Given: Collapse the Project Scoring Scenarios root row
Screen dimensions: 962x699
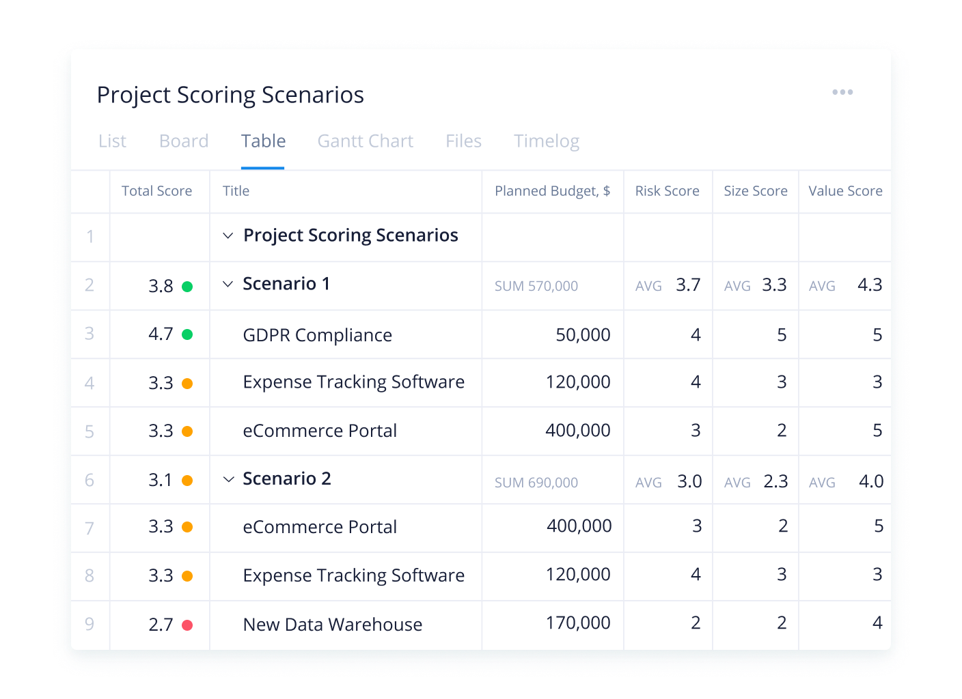Looking at the screenshot, I should (x=228, y=236).
